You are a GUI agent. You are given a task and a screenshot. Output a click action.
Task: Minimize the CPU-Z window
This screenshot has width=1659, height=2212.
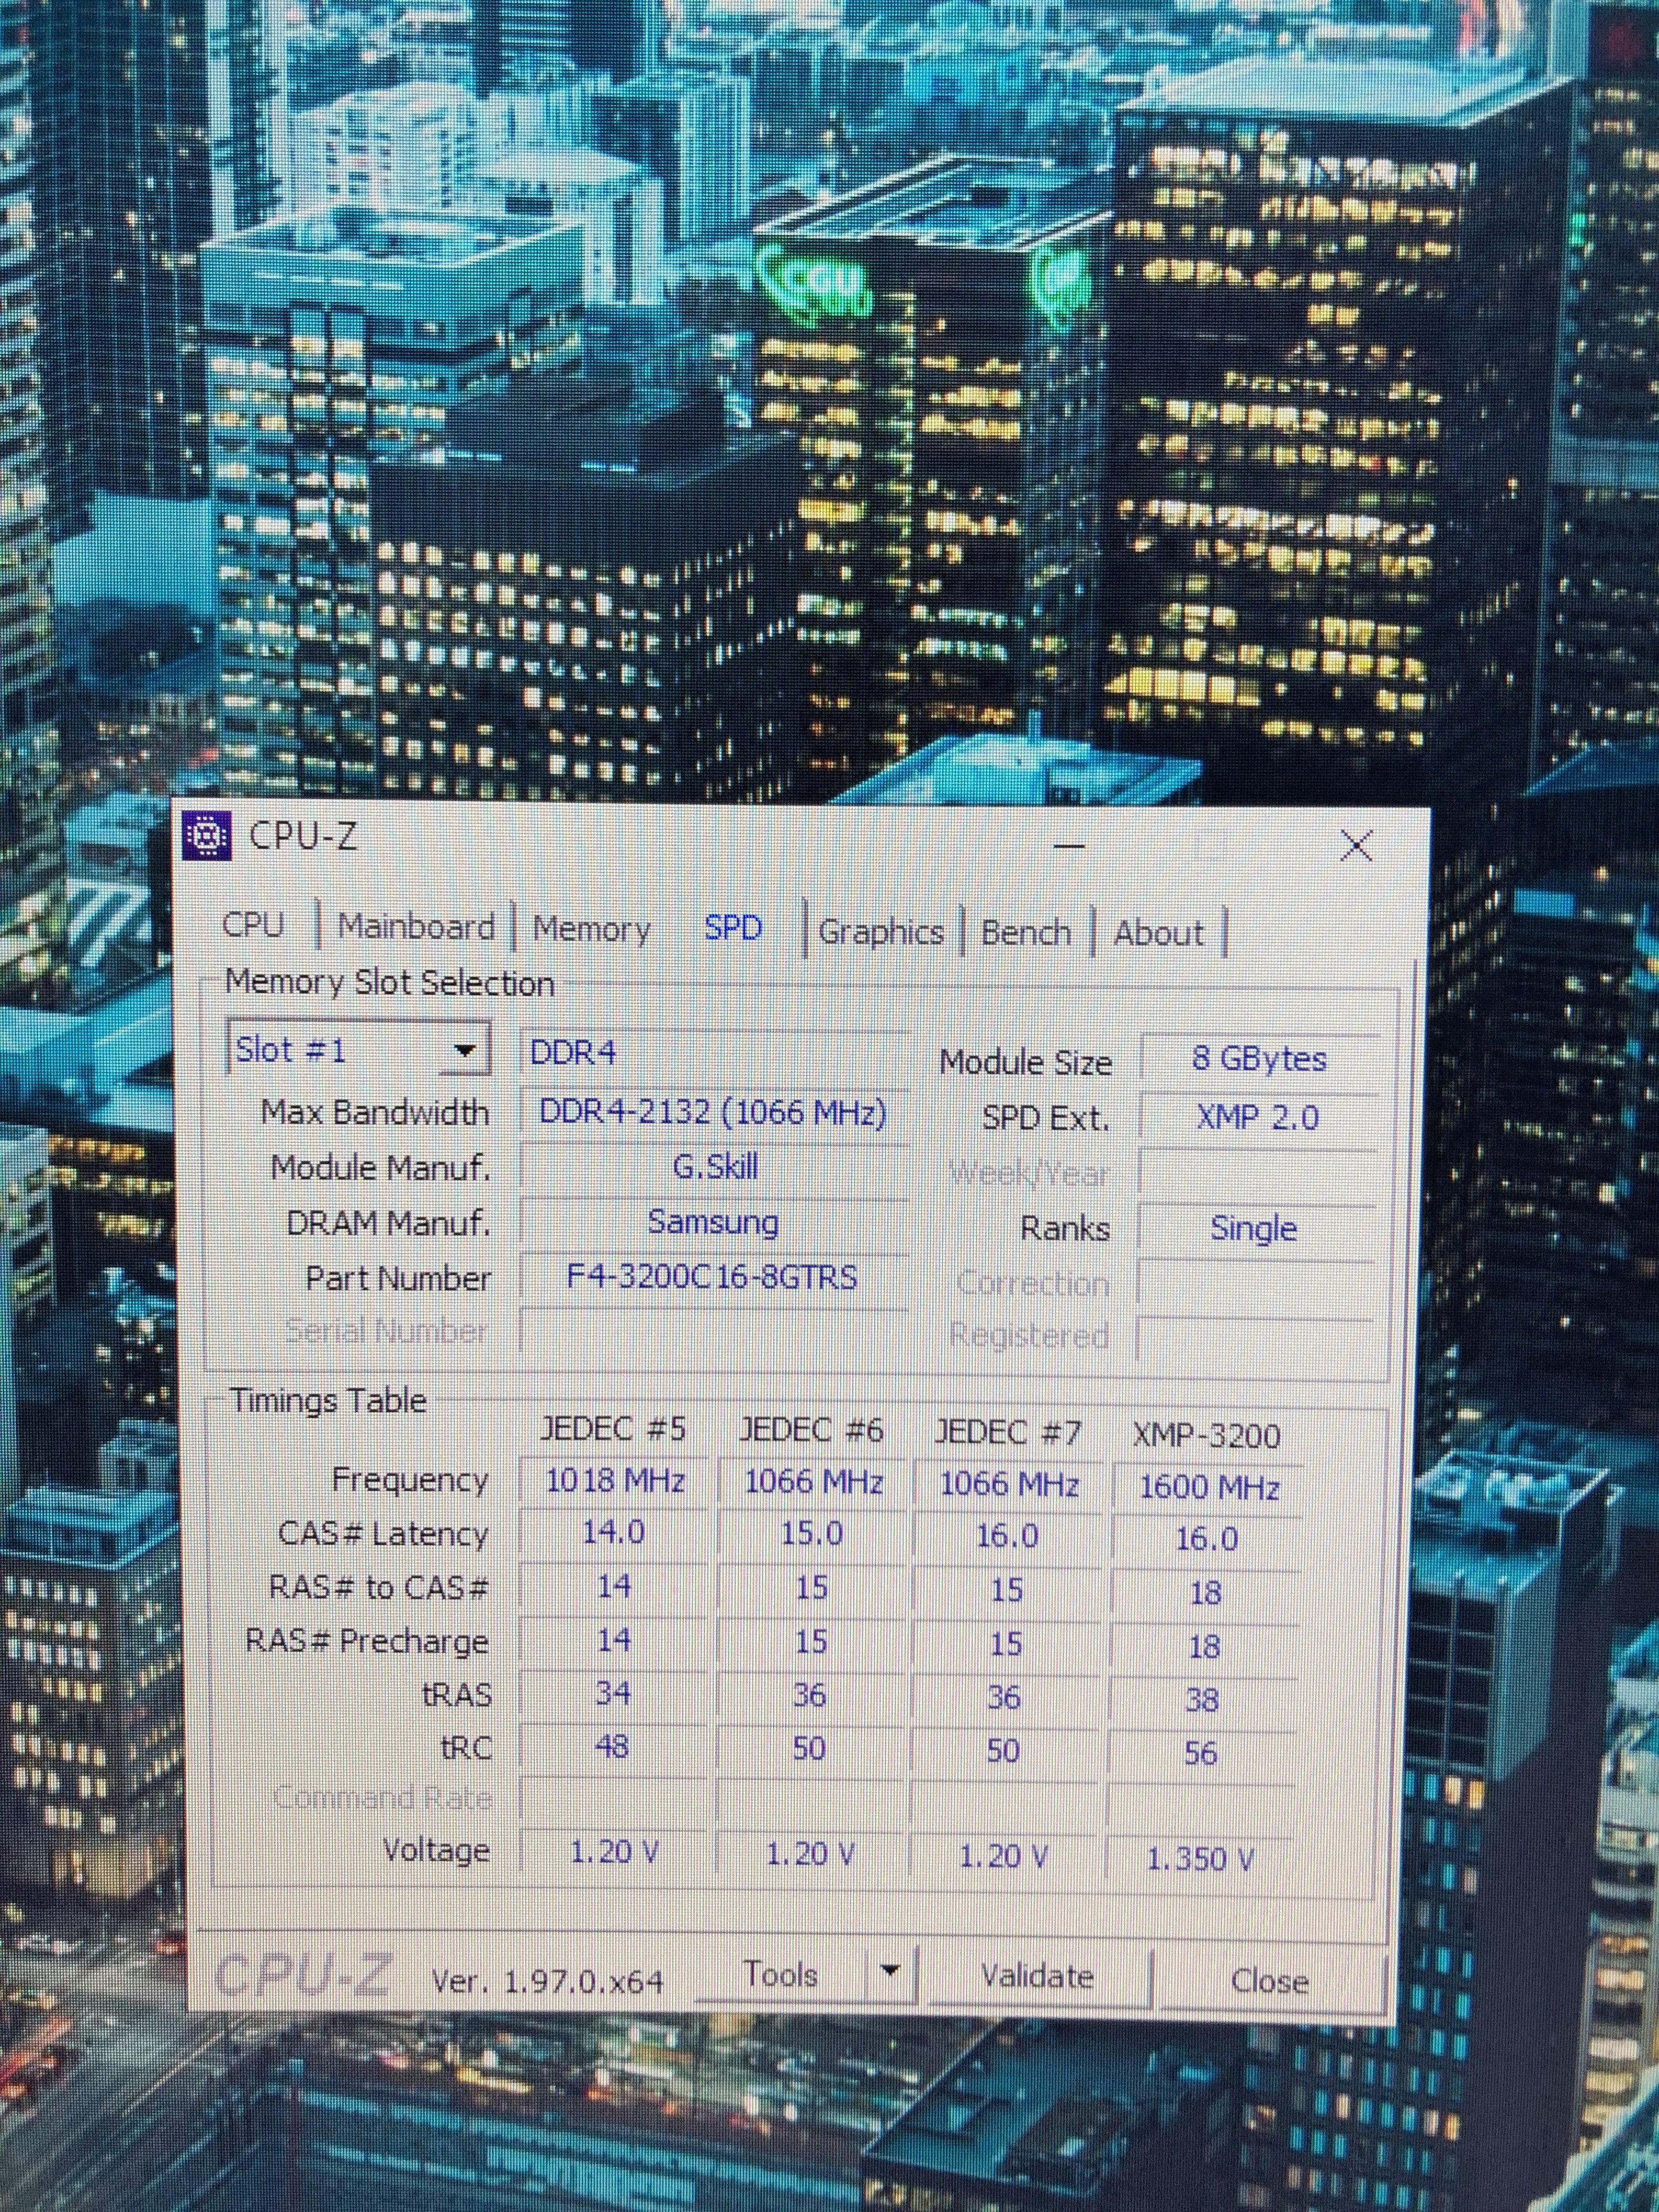1070,846
